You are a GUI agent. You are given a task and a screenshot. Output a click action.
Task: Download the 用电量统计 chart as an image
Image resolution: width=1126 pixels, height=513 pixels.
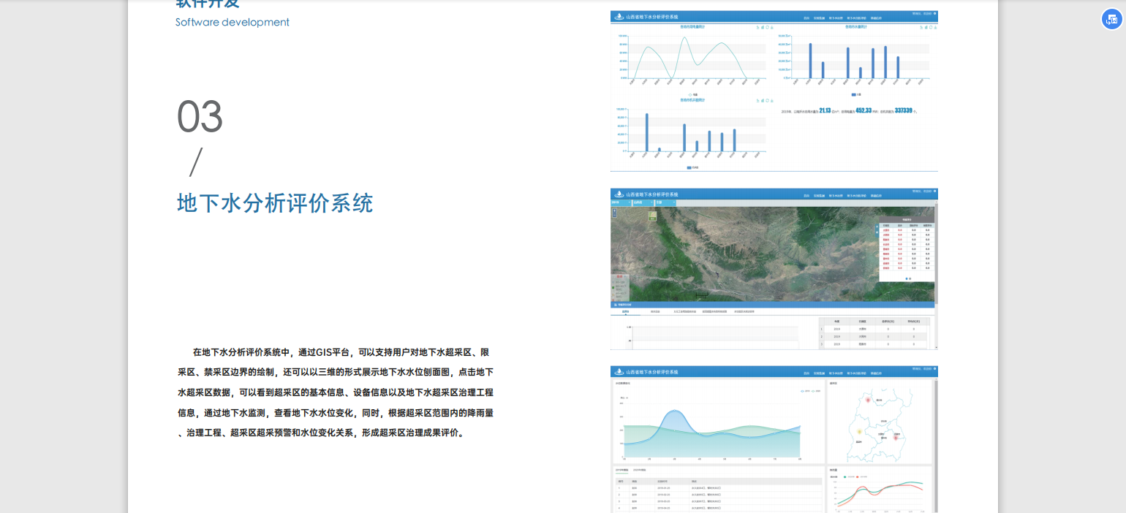pos(772,28)
